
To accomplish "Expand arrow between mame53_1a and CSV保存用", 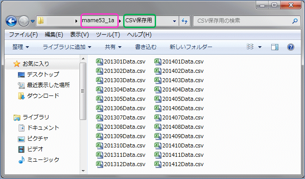I will click(120, 21).
